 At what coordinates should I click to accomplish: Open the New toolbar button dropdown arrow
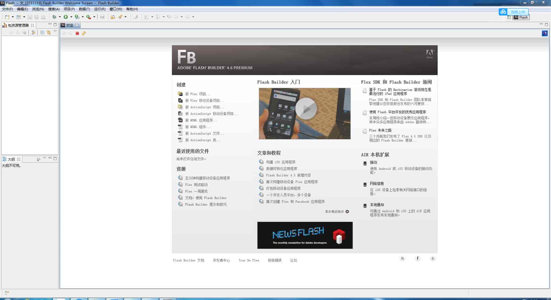13,17
